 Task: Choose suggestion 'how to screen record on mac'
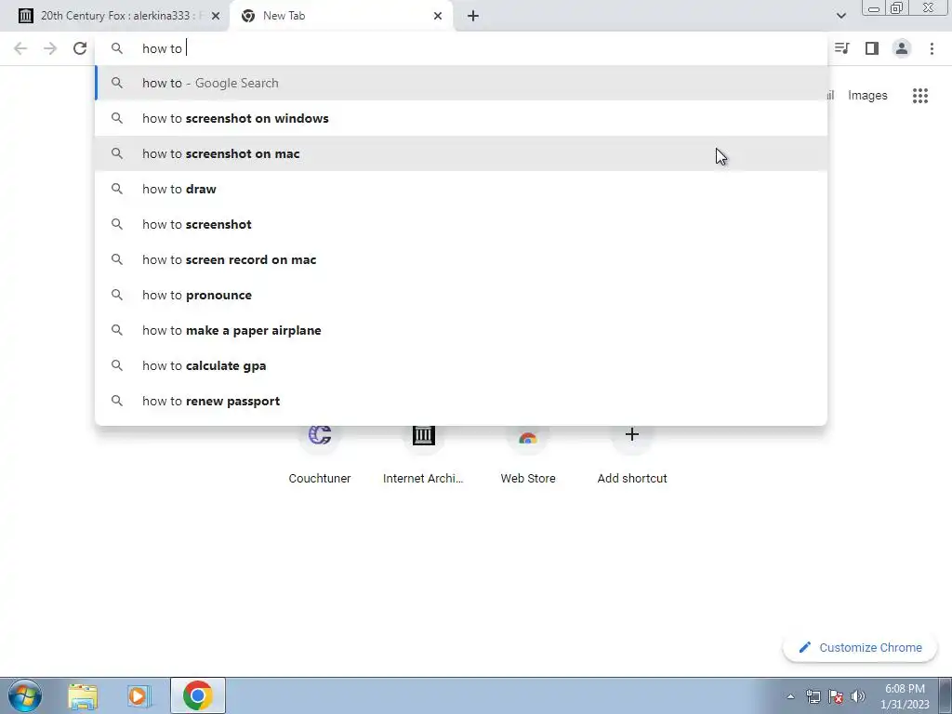tap(461, 259)
